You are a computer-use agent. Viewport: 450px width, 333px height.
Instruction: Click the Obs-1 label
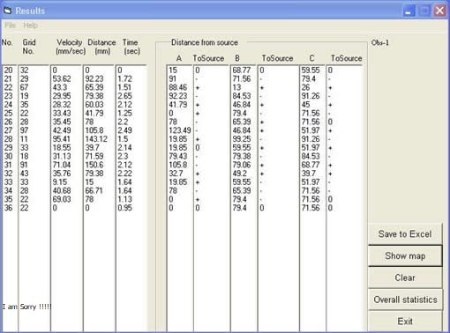[x=380, y=43]
